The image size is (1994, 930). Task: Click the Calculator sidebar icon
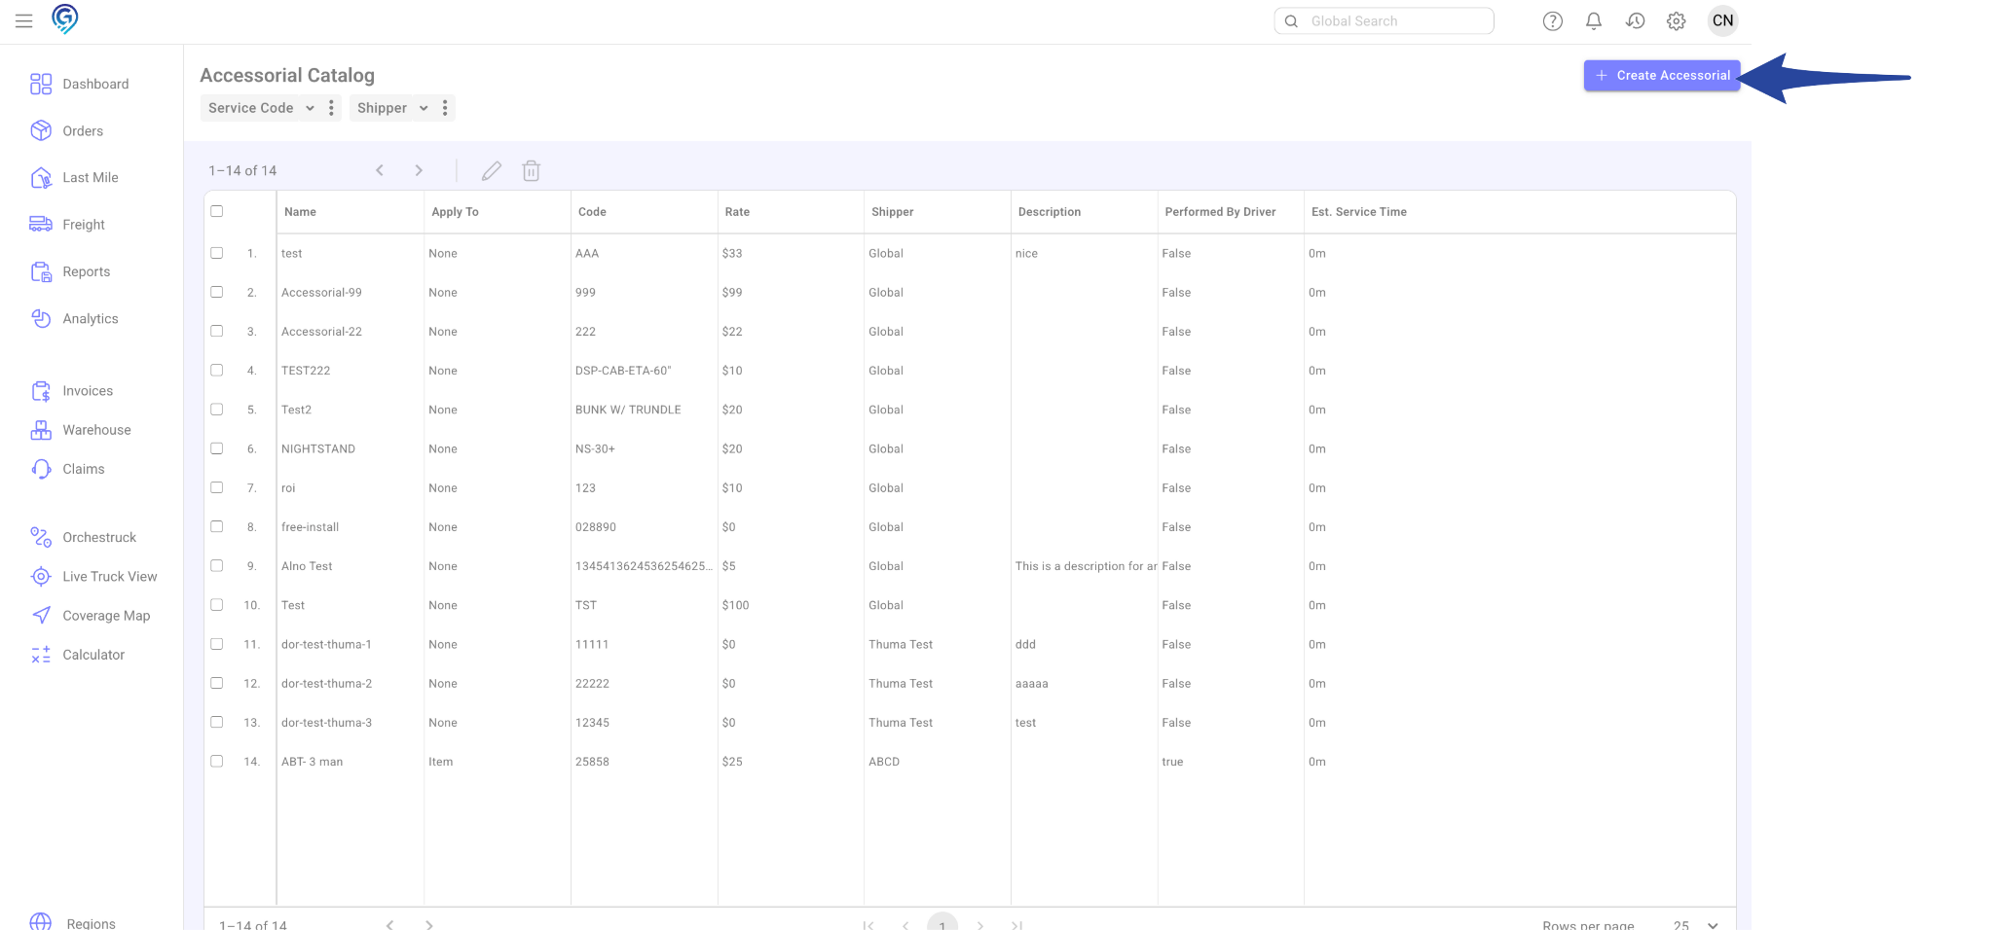pos(41,655)
